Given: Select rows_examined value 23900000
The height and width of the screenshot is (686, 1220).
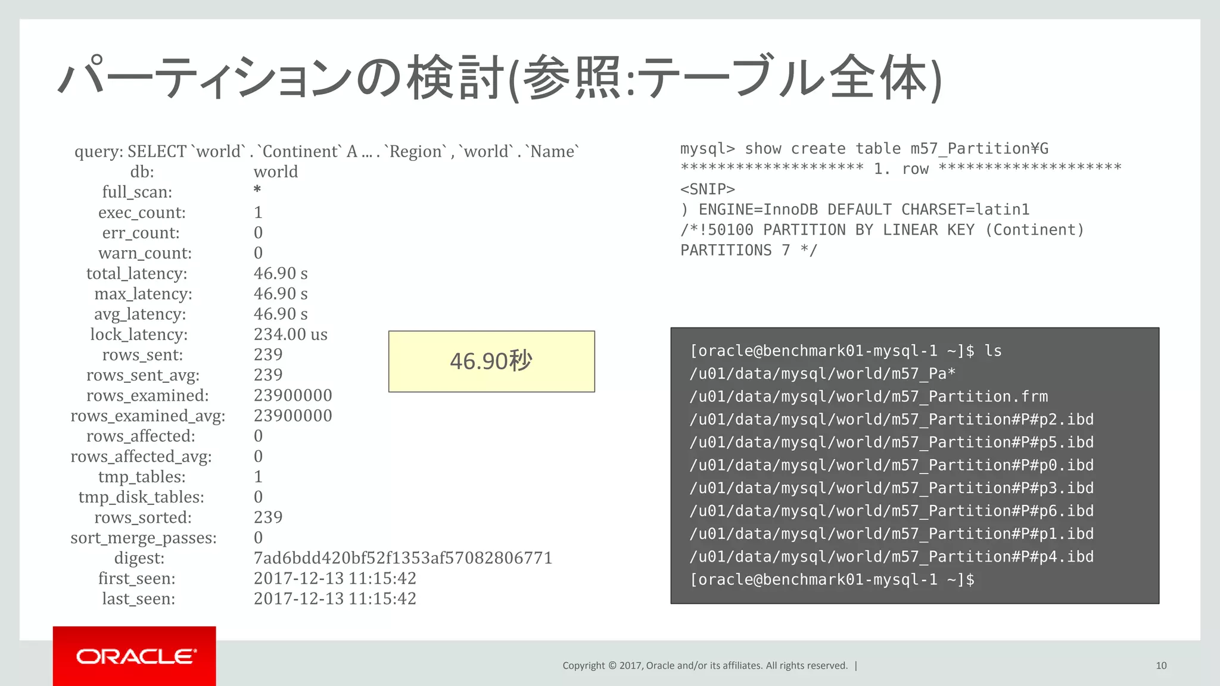Looking at the screenshot, I should click(x=293, y=395).
